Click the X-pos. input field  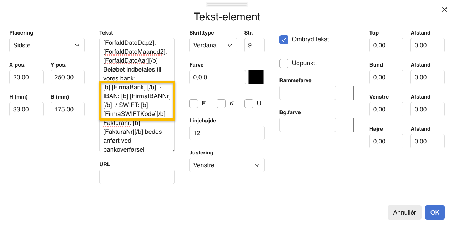(26, 77)
